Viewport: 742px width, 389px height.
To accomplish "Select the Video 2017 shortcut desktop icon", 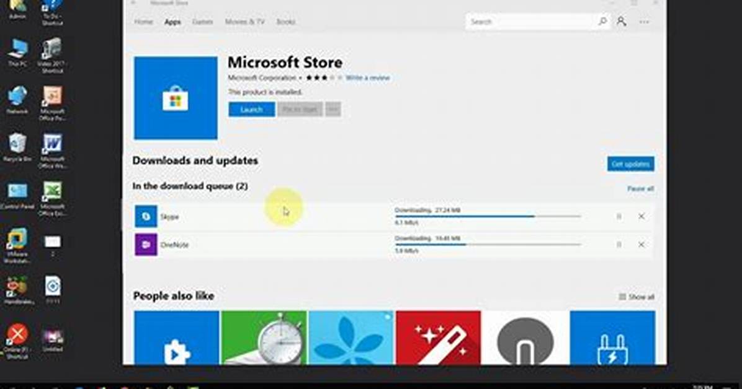I will click(52, 56).
